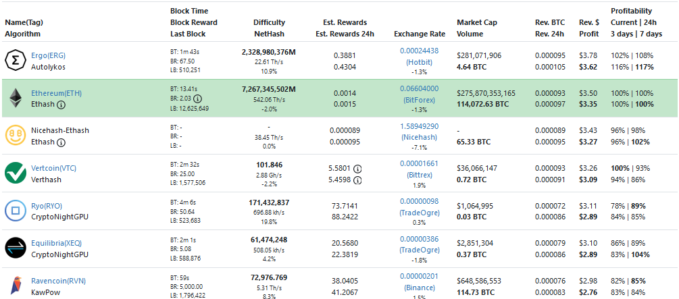
Task: Click the Profitability column header
Action: pyautogui.click(x=631, y=11)
